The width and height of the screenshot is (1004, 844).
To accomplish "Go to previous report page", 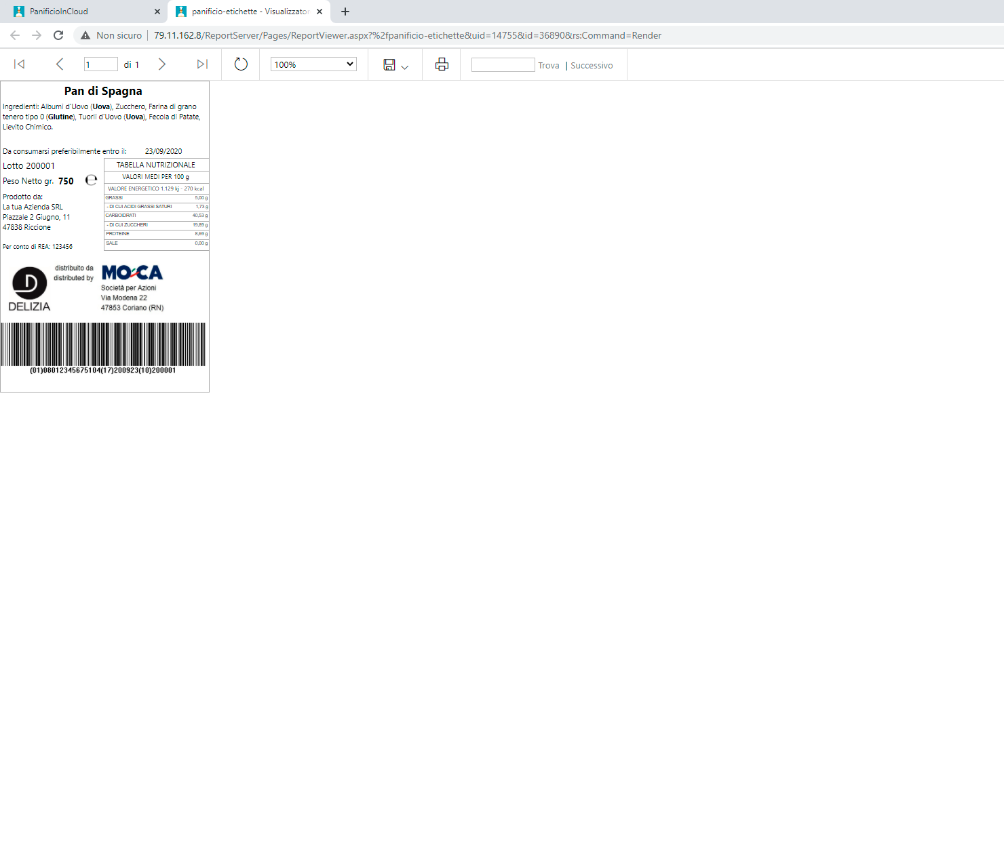I will [60, 64].
